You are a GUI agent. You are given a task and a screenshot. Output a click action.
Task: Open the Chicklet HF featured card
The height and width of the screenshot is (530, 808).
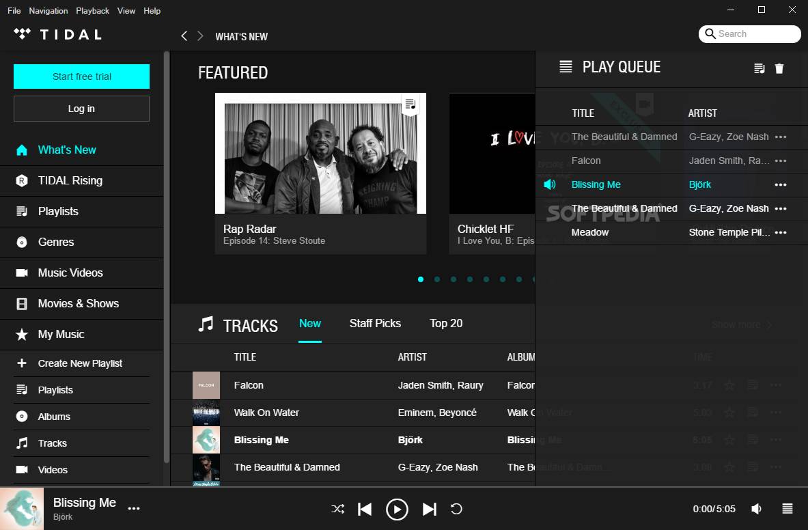[x=492, y=173]
